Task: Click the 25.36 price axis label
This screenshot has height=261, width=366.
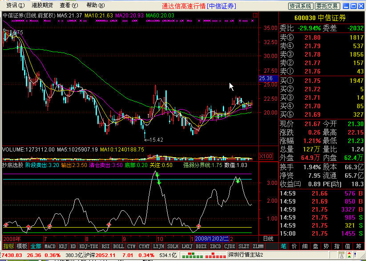Action: pos(269,78)
